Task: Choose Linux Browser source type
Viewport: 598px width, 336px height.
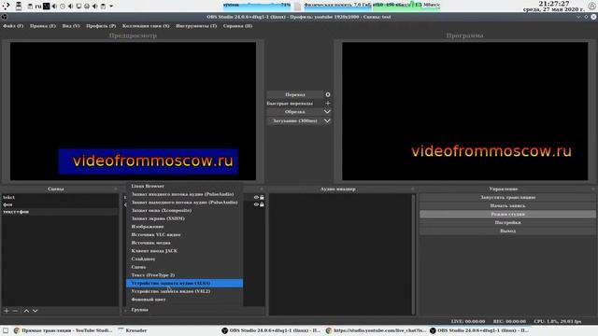Action: pyautogui.click(x=185, y=187)
